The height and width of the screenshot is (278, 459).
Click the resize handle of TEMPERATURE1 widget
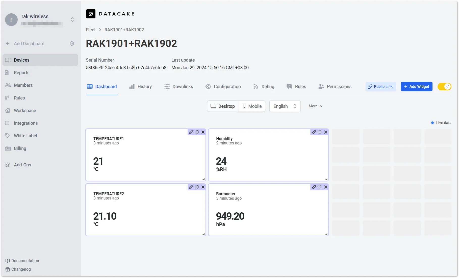pyautogui.click(x=203, y=179)
